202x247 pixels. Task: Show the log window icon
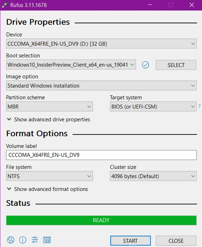(47, 240)
